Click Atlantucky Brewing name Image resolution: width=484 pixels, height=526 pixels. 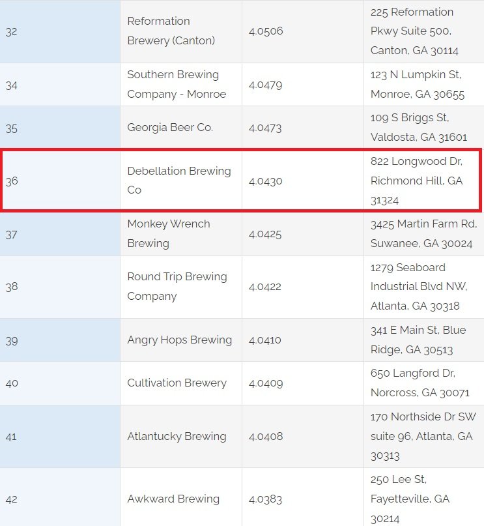[177, 437]
